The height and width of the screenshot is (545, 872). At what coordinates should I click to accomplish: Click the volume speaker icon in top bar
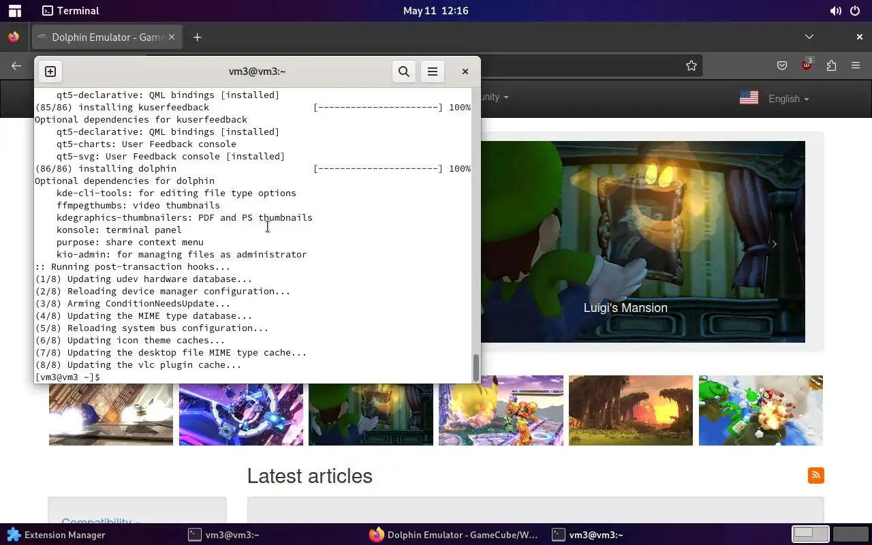click(x=835, y=11)
